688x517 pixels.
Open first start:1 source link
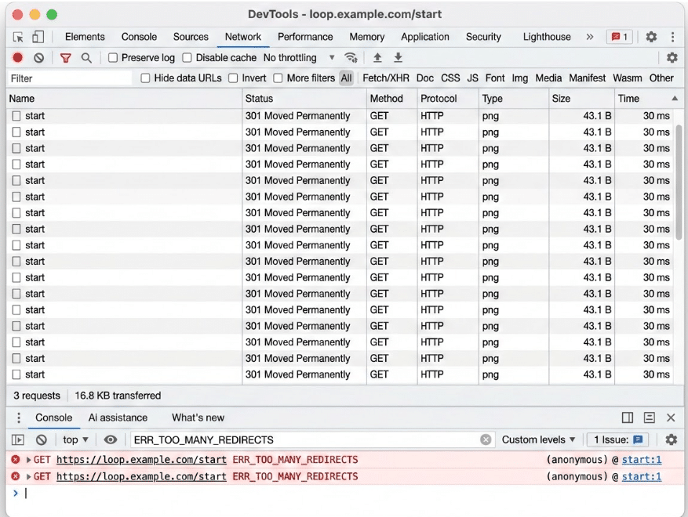coord(642,460)
